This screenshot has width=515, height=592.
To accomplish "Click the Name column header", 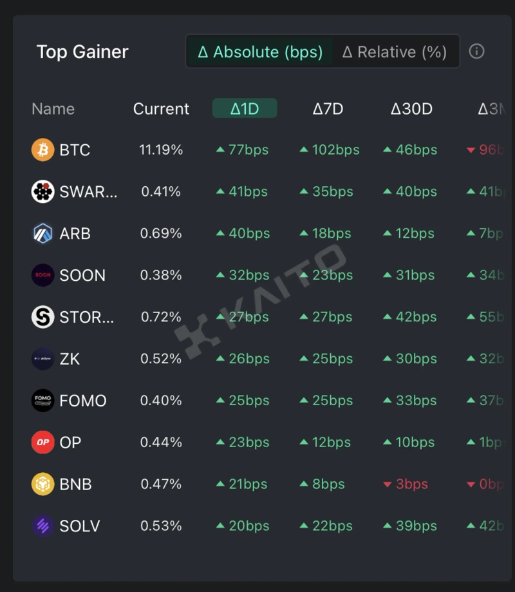I will 53,109.
